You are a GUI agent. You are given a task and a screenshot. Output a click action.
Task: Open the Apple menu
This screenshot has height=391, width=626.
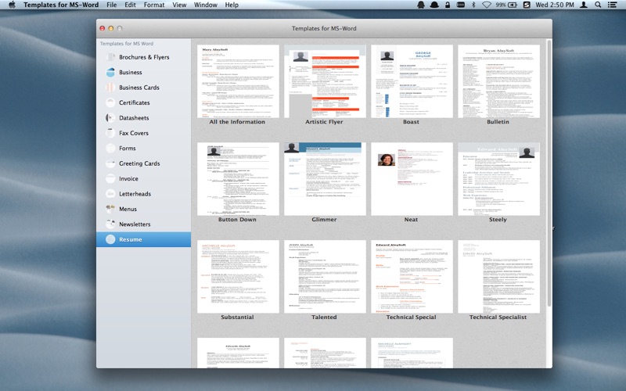pos(12,5)
